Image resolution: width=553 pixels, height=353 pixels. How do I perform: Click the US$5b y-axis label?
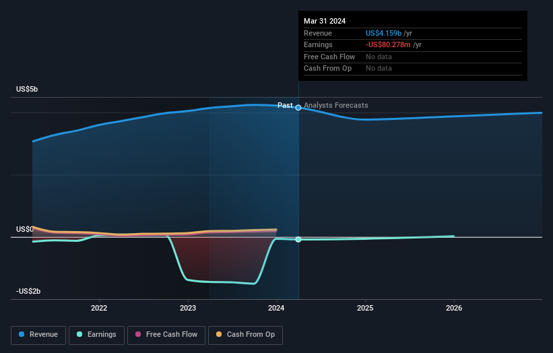click(x=27, y=89)
